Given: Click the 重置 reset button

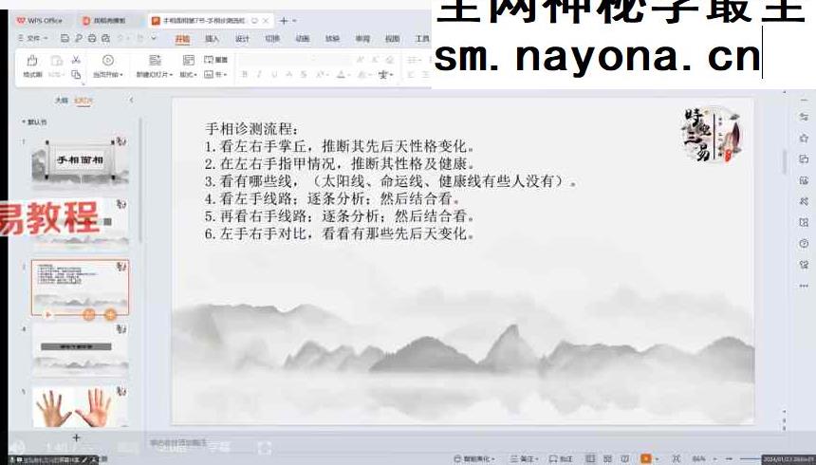Looking at the screenshot, I should pyautogui.click(x=216, y=60).
